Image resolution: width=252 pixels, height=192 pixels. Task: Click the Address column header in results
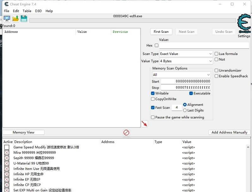(39, 32)
